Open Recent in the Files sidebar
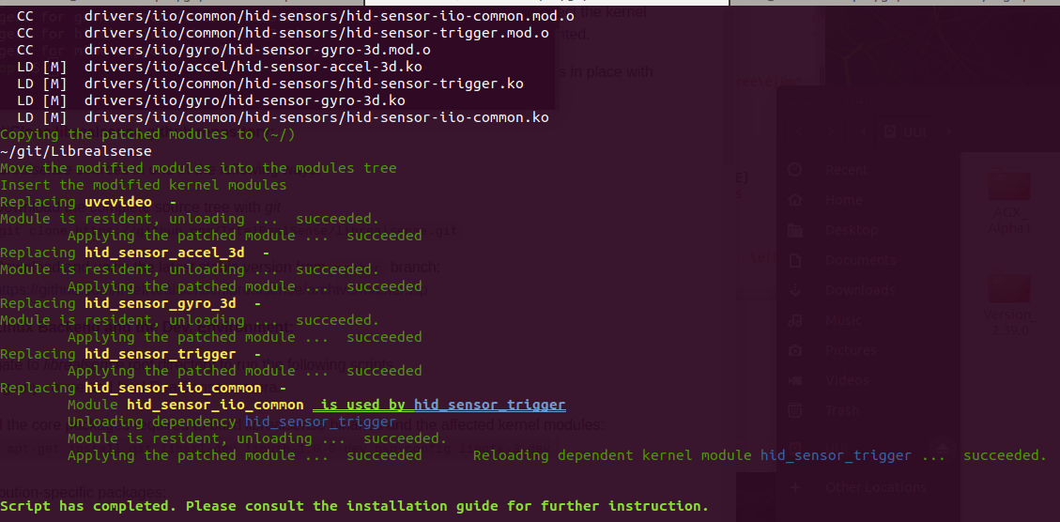The width and height of the screenshot is (1060, 522). pyautogui.click(x=844, y=170)
